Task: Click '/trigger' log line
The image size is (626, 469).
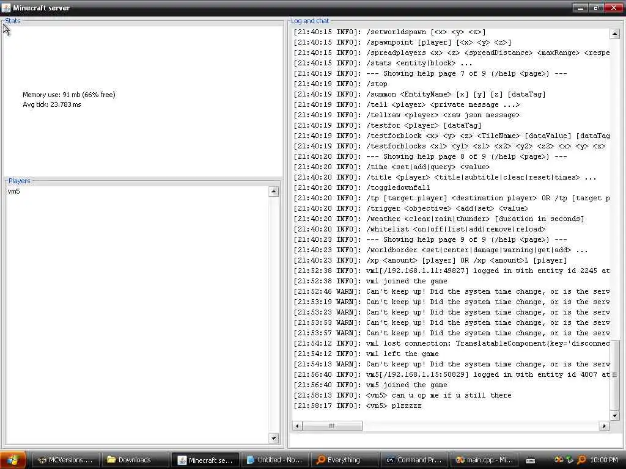Action: (x=411, y=209)
